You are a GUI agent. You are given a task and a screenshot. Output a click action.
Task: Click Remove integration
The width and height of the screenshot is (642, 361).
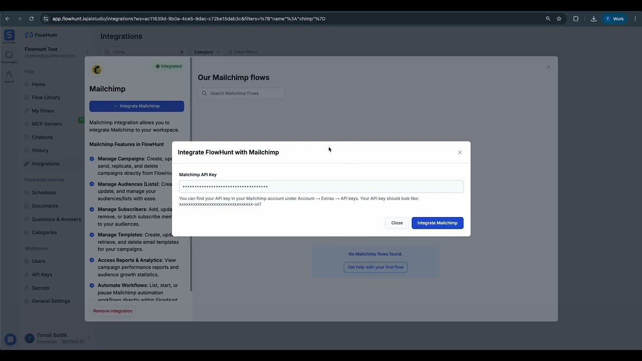pos(113,311)
